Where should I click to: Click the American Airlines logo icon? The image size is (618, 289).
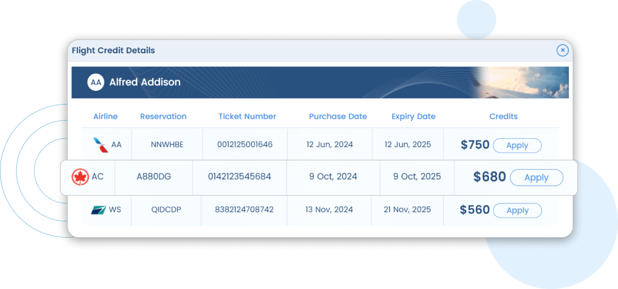pos(100,145)
